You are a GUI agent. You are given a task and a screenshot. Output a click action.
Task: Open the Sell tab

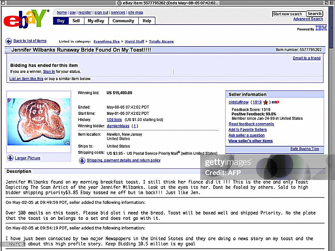point(76,21)
